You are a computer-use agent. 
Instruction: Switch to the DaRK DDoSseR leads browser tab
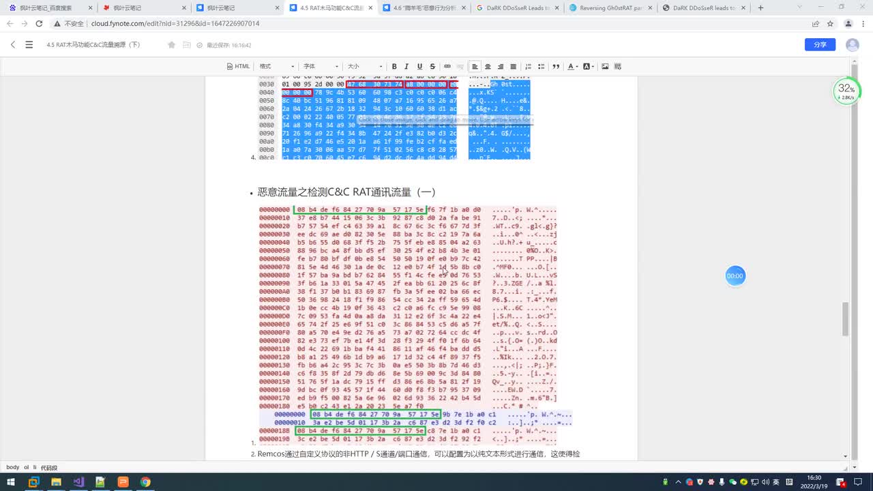pyautogui.click(x=702, y=8)
